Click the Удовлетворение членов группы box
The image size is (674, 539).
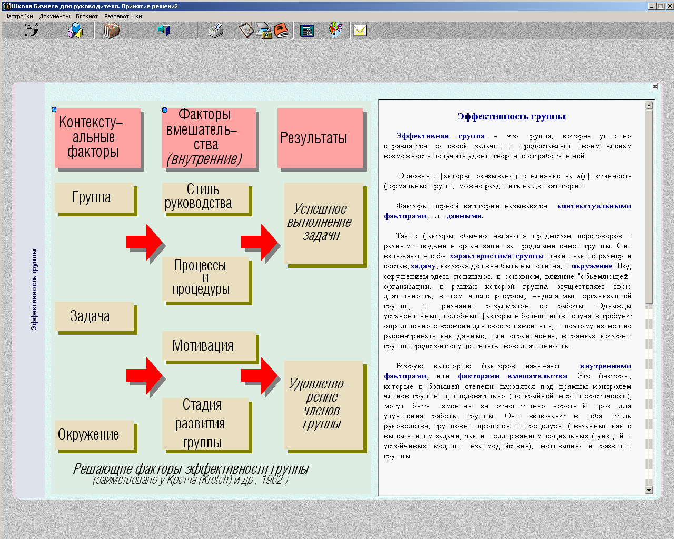coord(324,405)
